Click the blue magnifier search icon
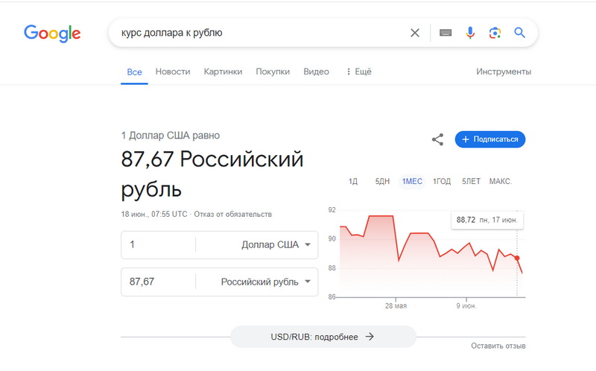 pyautogui.click(x=520, y=33)
